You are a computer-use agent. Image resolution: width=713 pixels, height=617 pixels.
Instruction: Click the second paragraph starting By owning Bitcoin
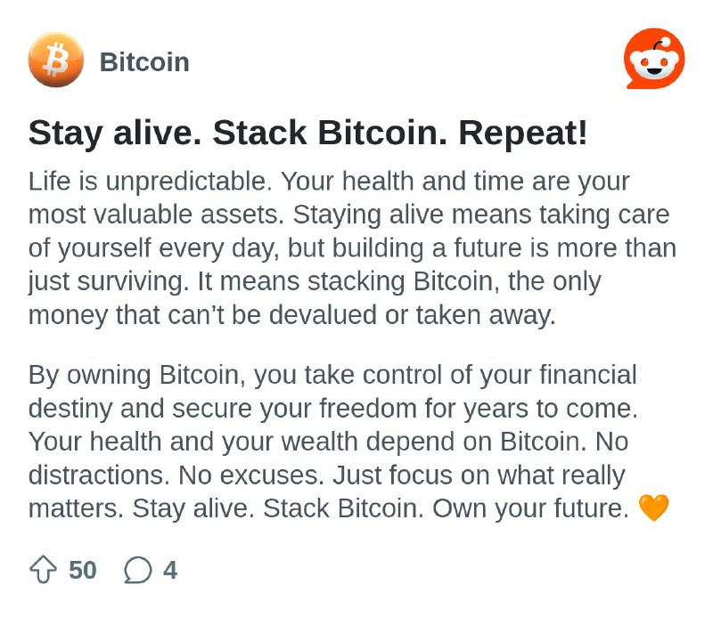click(333, 442)
